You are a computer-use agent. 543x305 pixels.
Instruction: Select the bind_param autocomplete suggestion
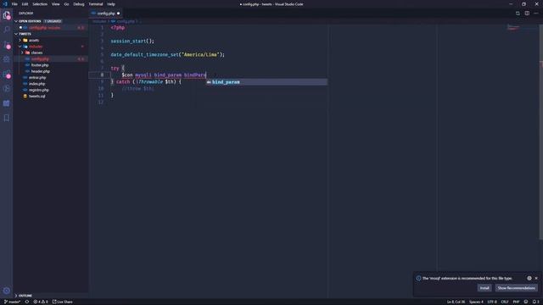pyautogui.click(x=266, y=82)
